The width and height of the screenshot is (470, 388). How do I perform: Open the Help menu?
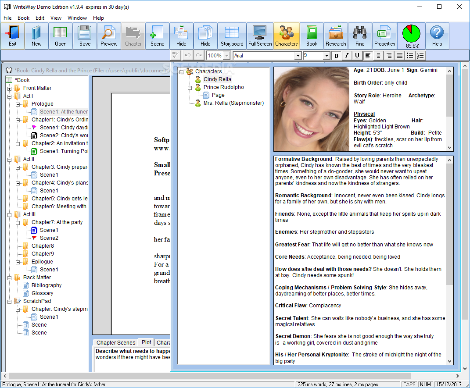(98, 18)
